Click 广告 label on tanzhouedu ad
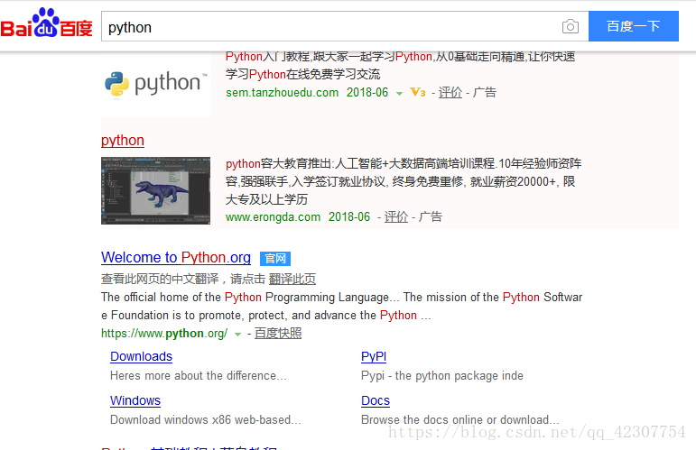The height and width of the screenshot is (450, 696). 485,93
